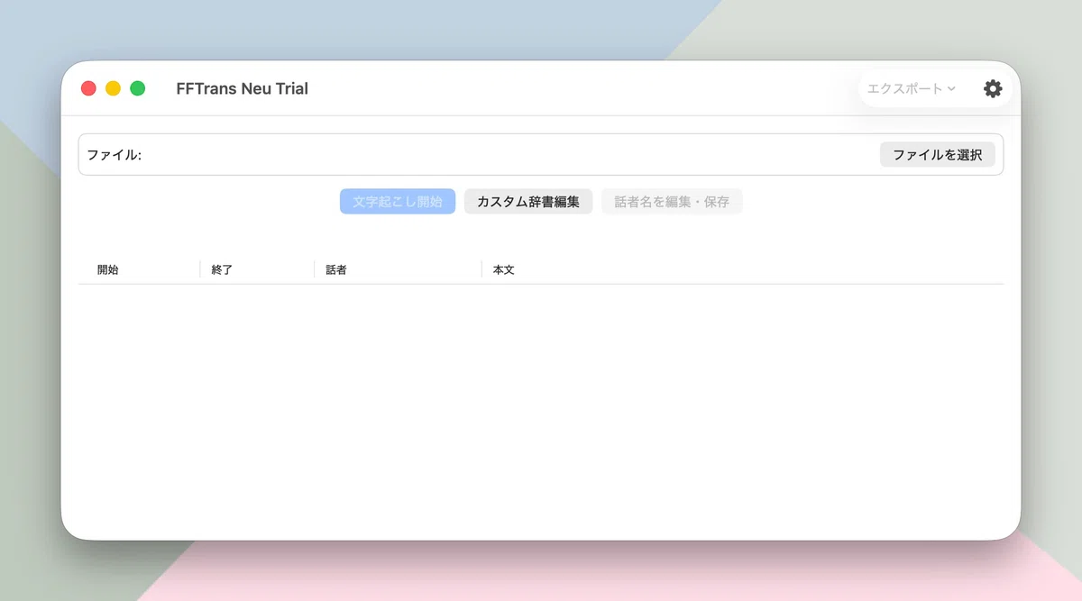Image resolution: width=1082 pixels, height=601 pixels.
Task: Close the window with the red button
Action: click(88, 88)
